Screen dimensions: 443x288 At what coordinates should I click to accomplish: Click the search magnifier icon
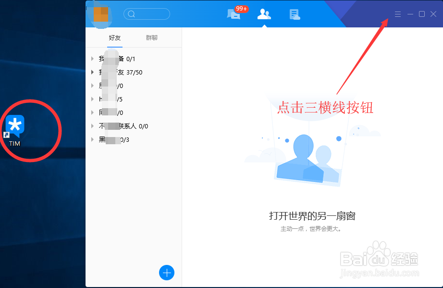click(x=131, y=14)
